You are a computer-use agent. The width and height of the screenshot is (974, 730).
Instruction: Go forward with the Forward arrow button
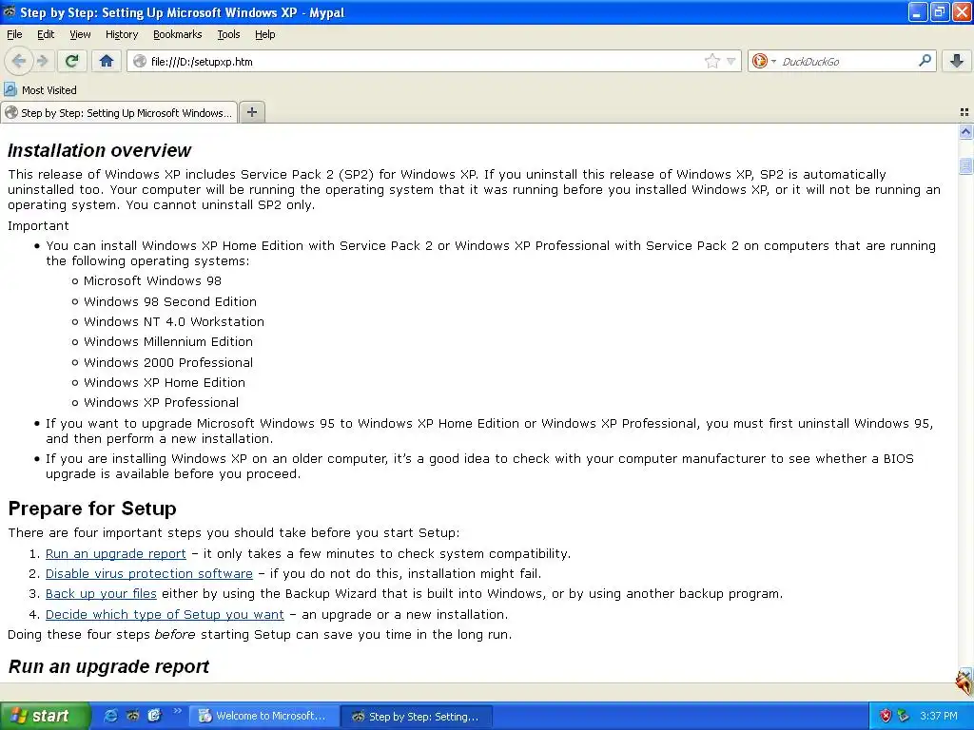point(42,61)
